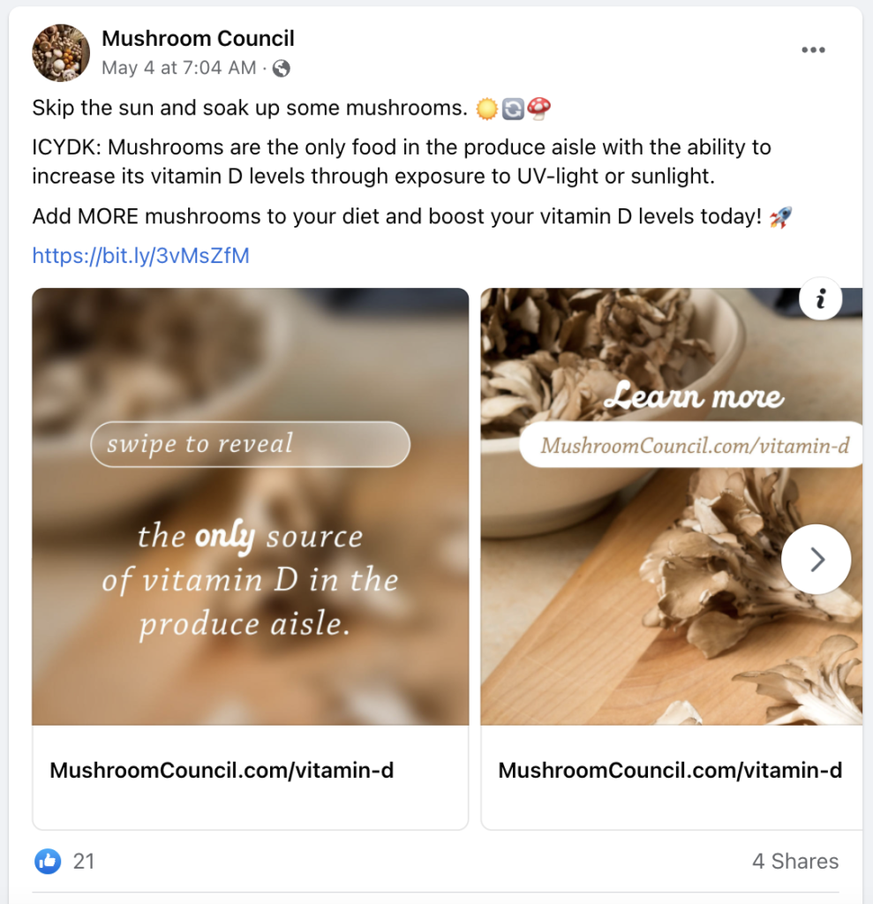View the 4 Shares list

point(795,861)
